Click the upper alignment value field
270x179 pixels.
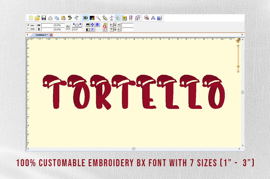tap(127, 25)
